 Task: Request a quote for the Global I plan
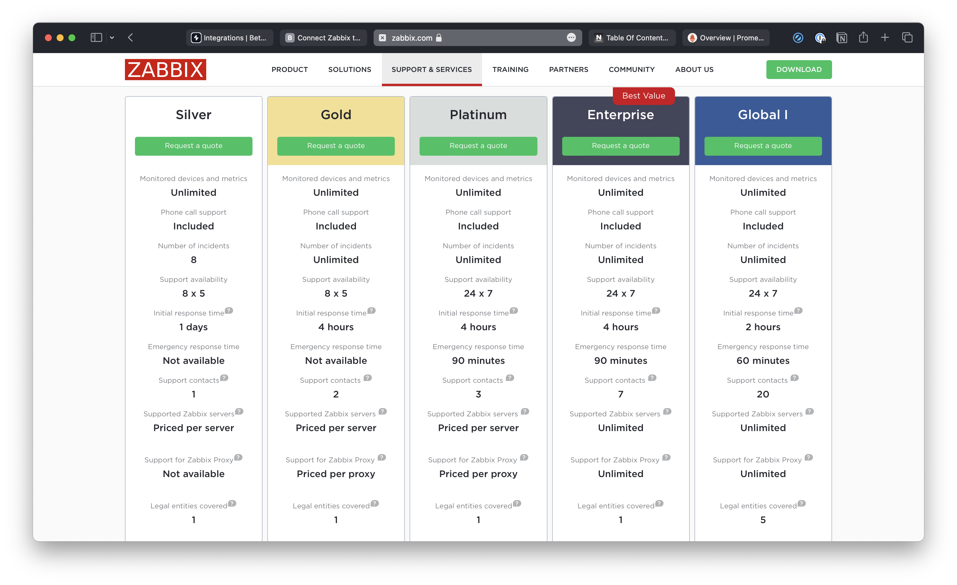click(x=763, y=146)
